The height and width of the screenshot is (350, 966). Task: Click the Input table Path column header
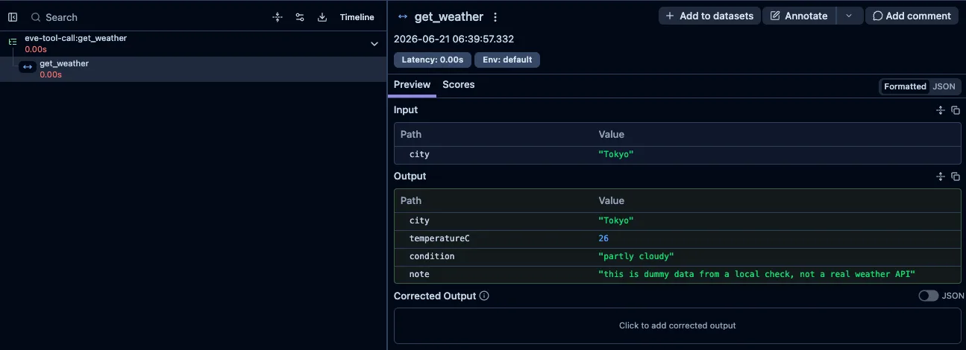pos(411,134)
